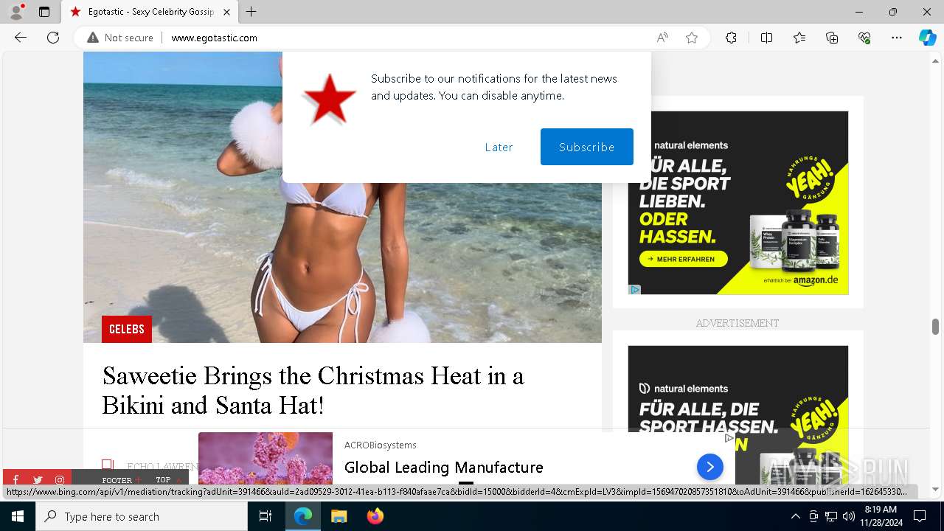Expand the FOOTER plus toggle
This screenshot has height=531, width=944.
122,480
